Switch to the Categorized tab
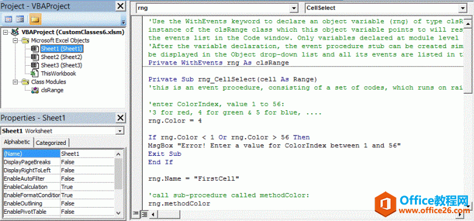The width and height of the screenshot is (474, 221). click(51, 142)
